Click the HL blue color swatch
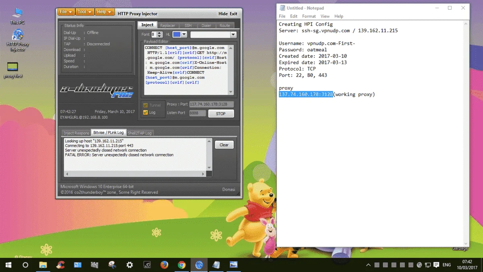 tap(177, 35)
